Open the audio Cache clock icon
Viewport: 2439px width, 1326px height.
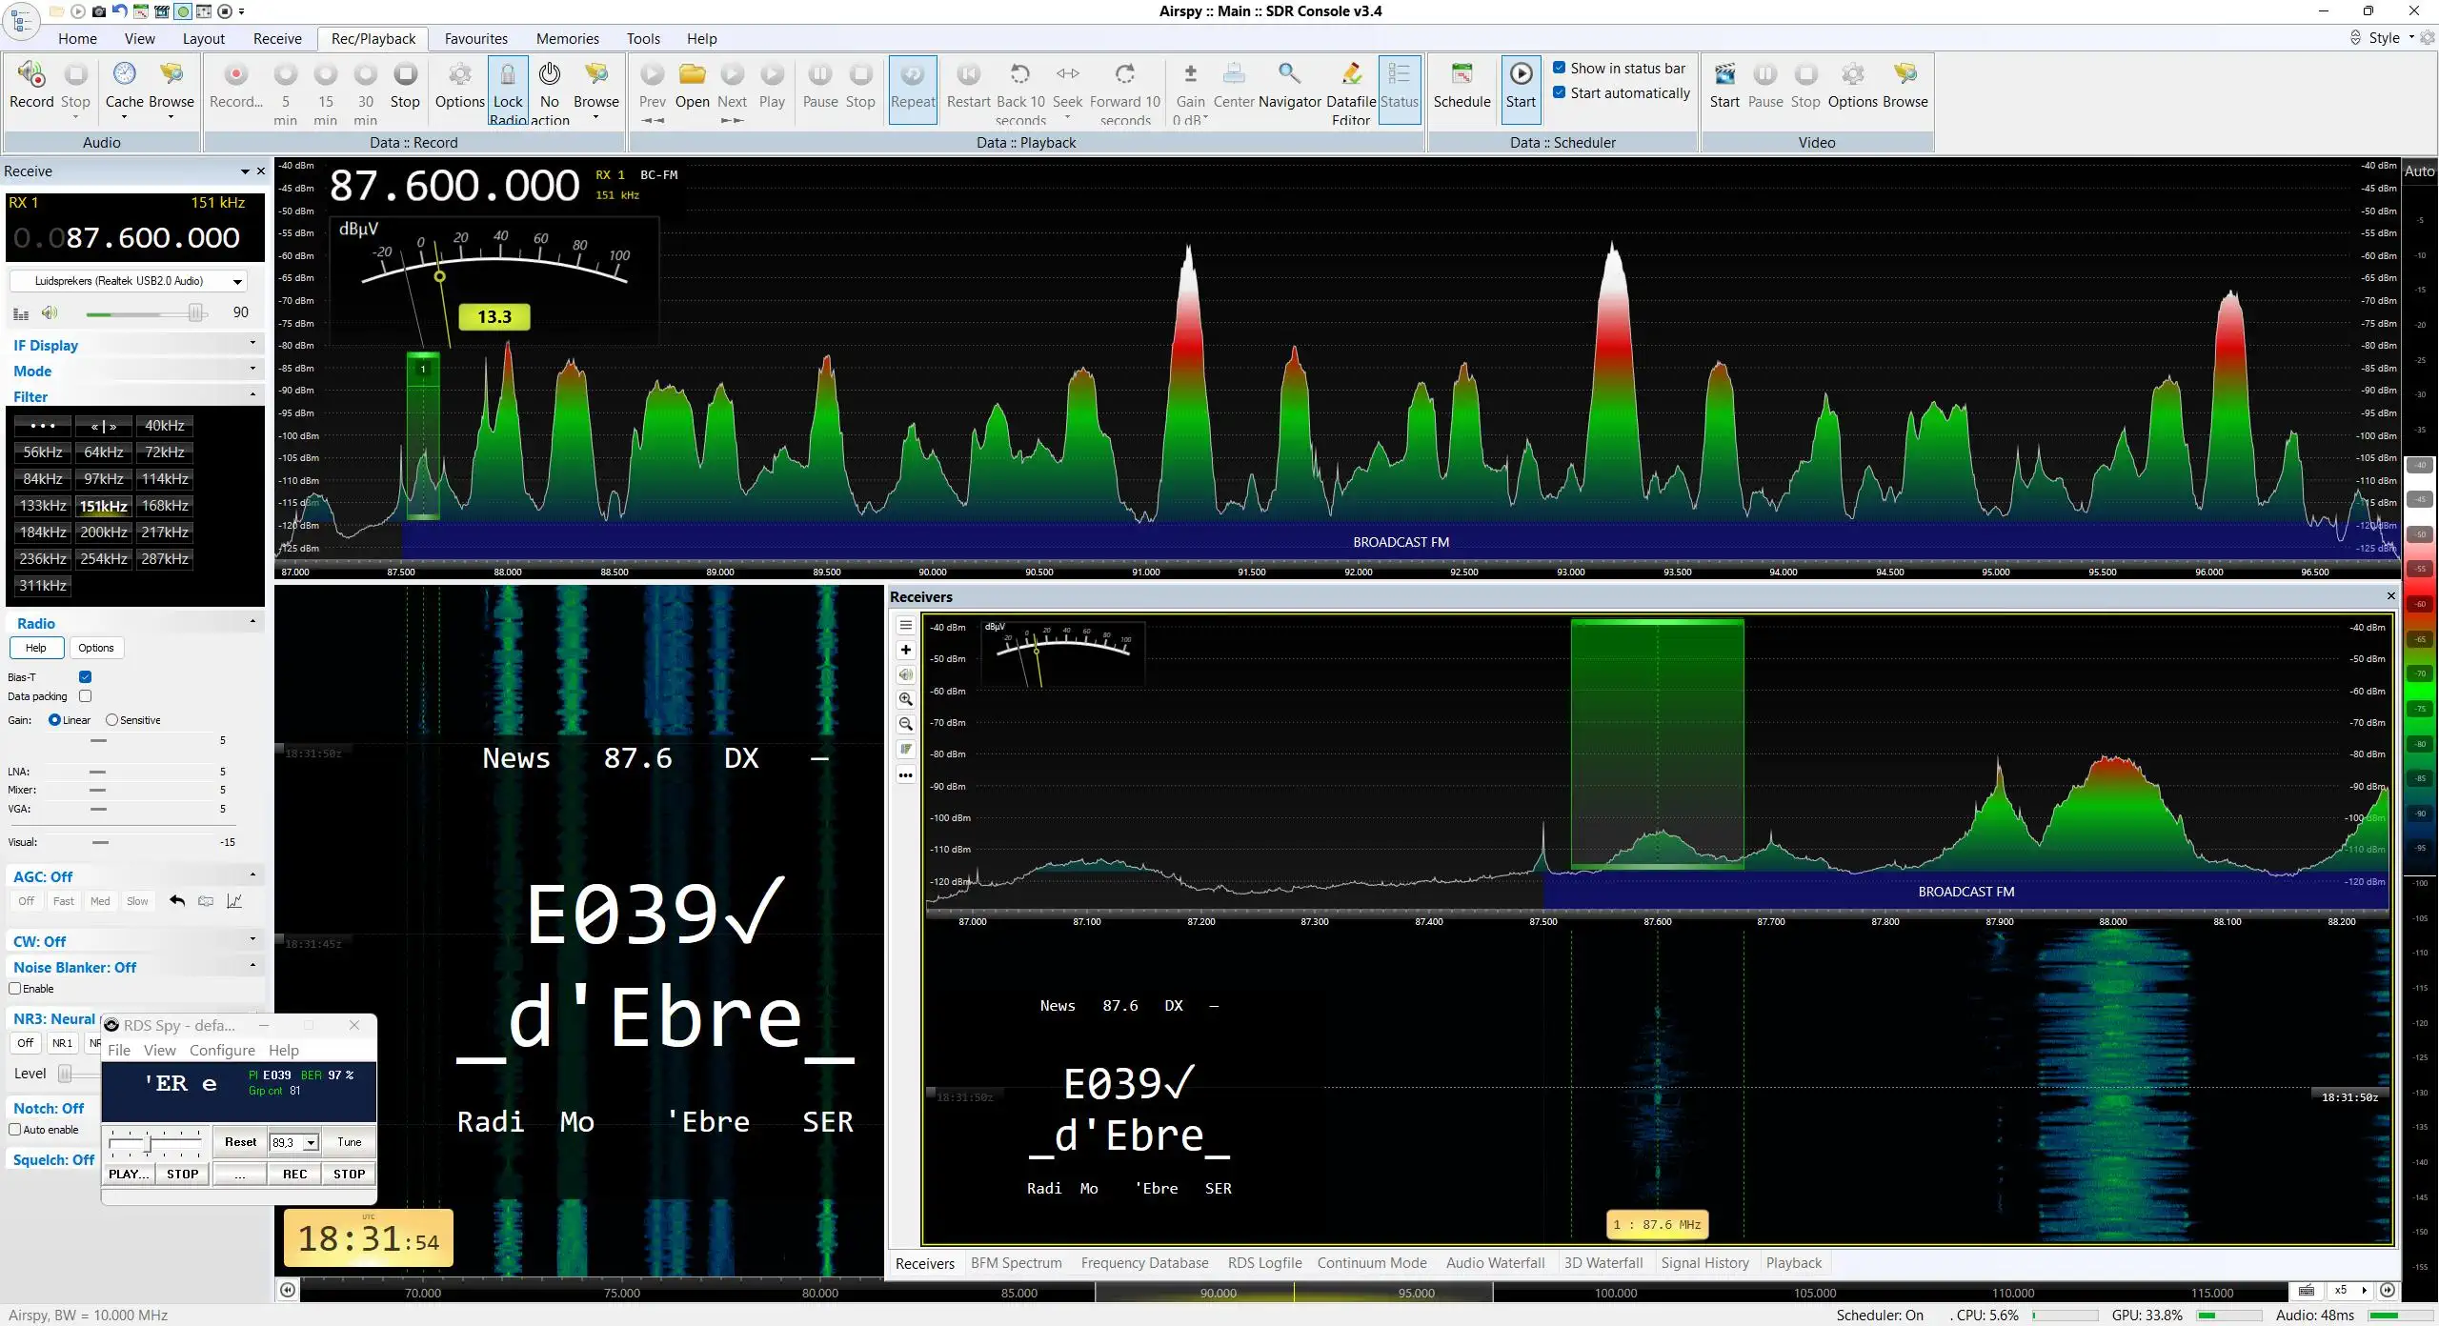click(x=125, y=74)
